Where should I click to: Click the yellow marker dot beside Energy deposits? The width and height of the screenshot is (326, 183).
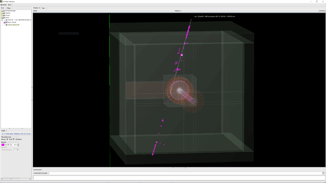[18, 25]
